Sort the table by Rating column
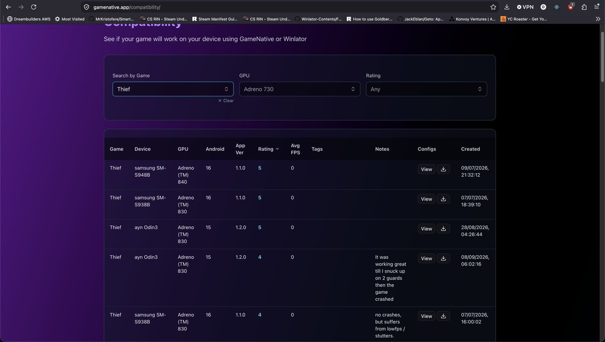This screenshot has height=342, width=605. pyautogui.click(x=268, y=149)
